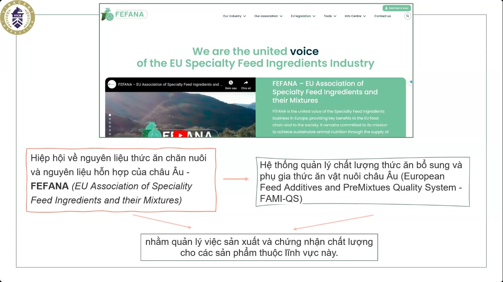The image size is (503, 282).
Task: Select the third carousel dot indicator
Action: pyautogui.click(x=110, y=123)
